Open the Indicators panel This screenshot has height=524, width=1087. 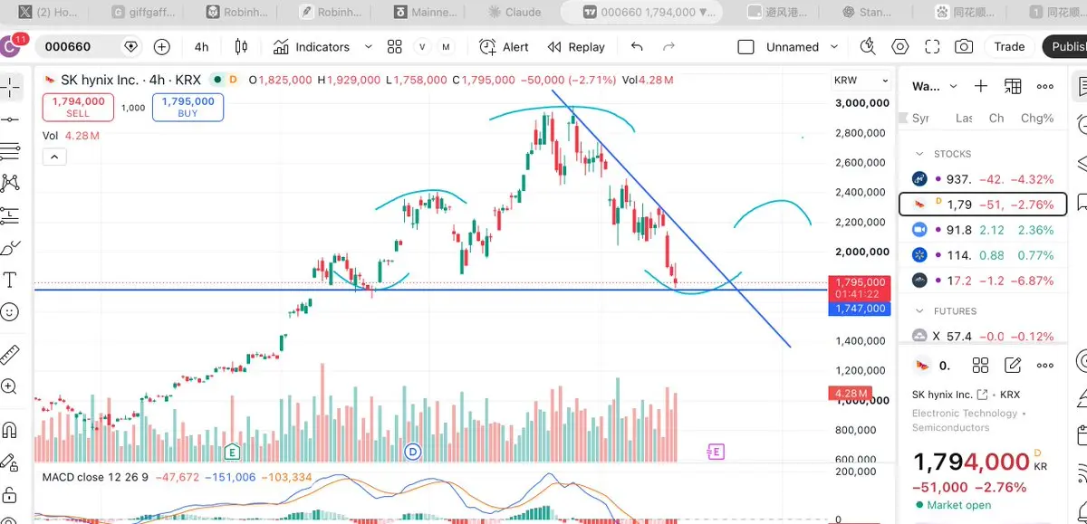[x=311, y=47]
